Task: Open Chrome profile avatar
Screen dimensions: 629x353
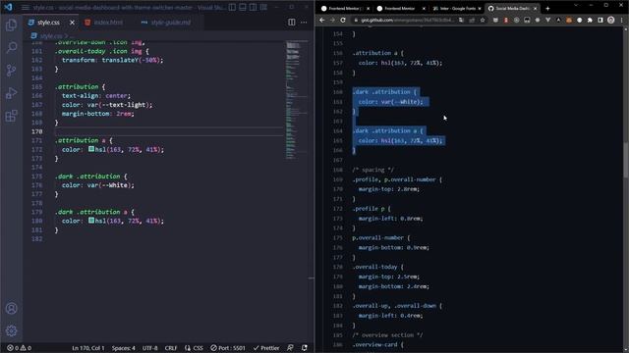Action: click(610, 20)
